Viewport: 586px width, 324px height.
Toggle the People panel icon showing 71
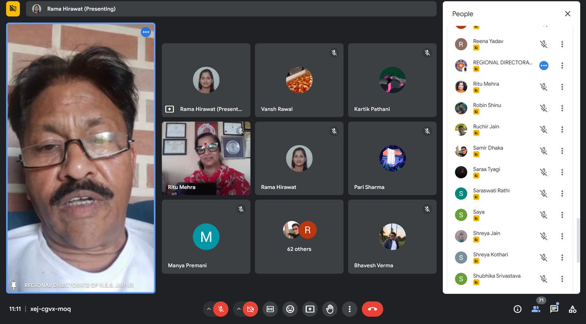pyautogui.click(x=536, y=309)
